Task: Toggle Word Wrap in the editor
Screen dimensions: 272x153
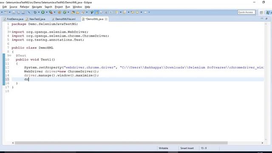Action: point(101,12)
